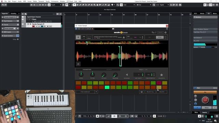Image resolution: width=219 pixels, height=123 pixels.
Task: Click the Quantize Q icon
Action: pyautogui.click(x=154, y=5)
